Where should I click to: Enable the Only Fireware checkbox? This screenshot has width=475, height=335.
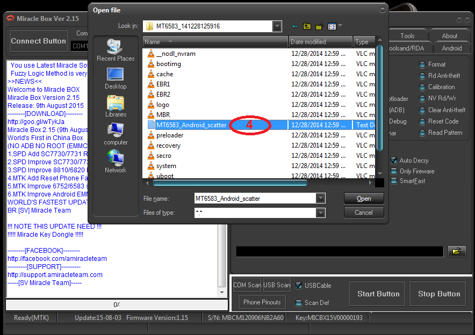point(394,171)
